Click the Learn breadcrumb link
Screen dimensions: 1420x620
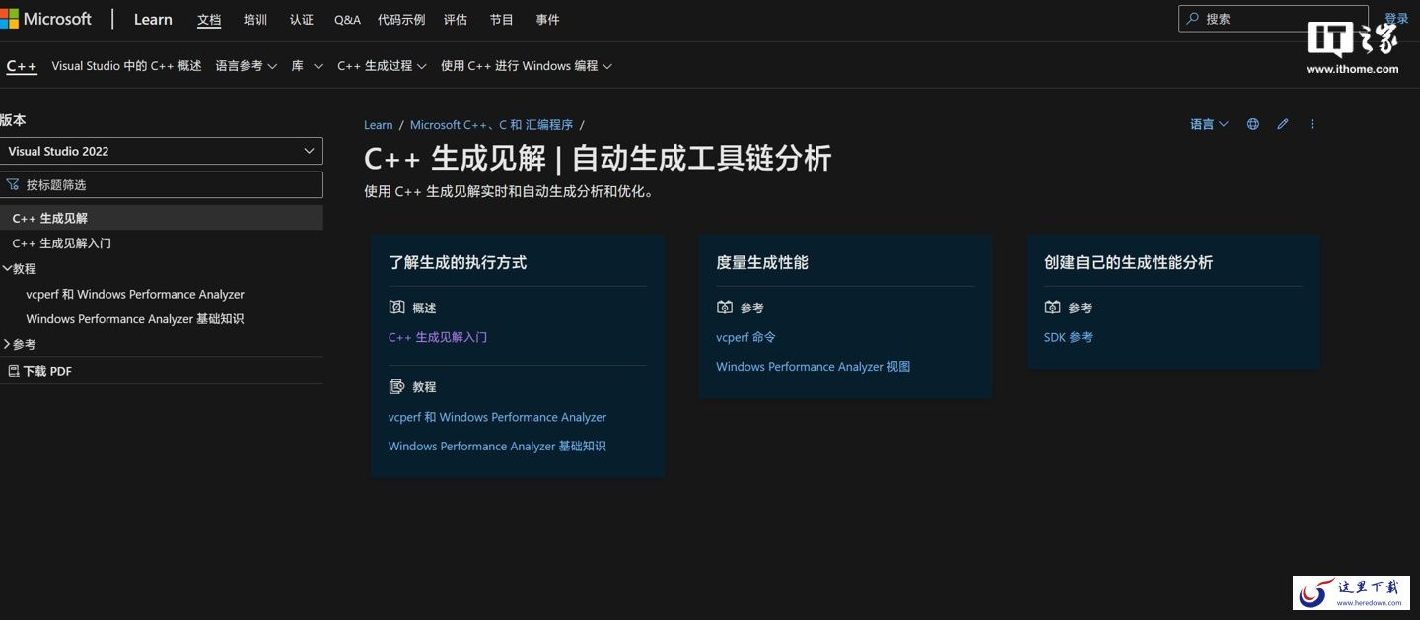click(x=379, y=125)
